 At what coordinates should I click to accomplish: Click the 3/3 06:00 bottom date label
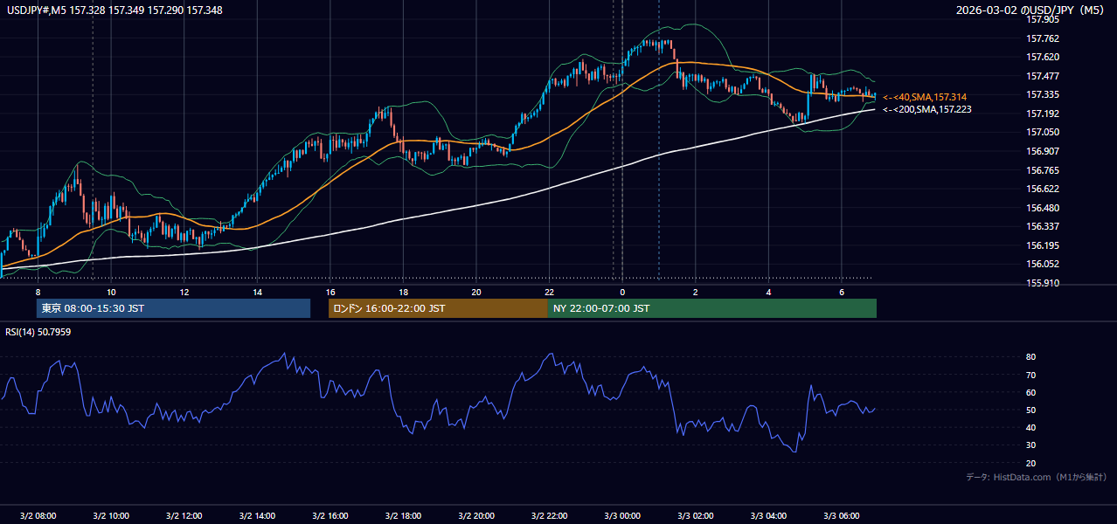click(x=841, y=516)
